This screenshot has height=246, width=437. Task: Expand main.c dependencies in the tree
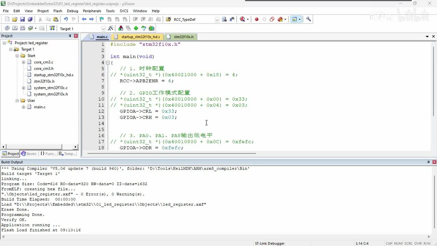coord(24,107)
